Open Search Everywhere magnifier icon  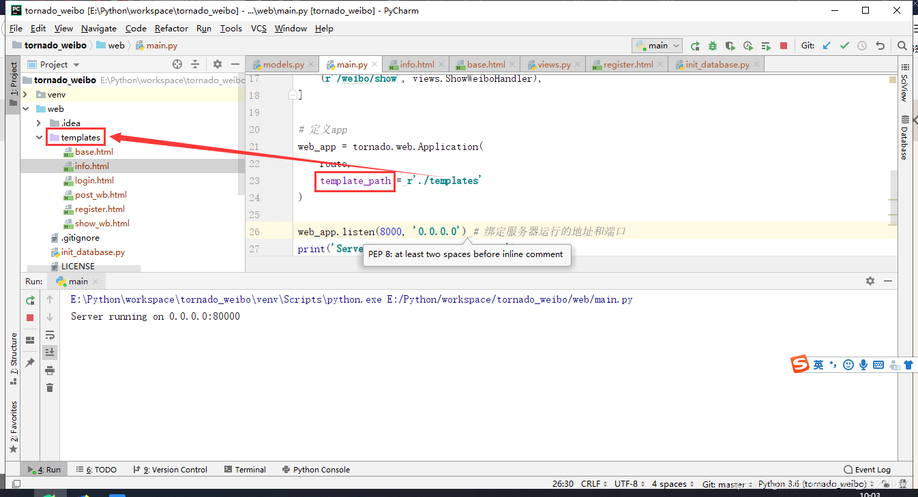(x=902, y=46)
